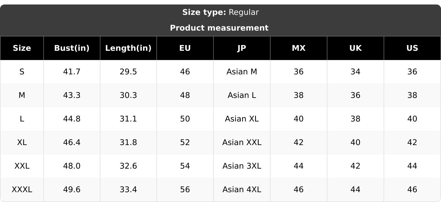Image resolution: width=441 pixels, height=202 pixels.
Task: Click the Length(in) column header
Action: [128, 48]
